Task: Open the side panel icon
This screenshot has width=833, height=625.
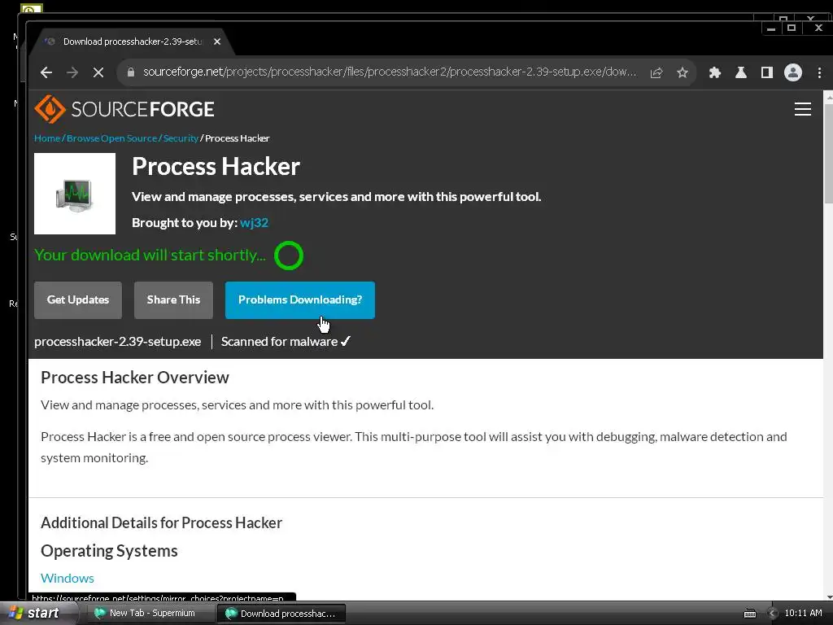Action: (766, 72)
